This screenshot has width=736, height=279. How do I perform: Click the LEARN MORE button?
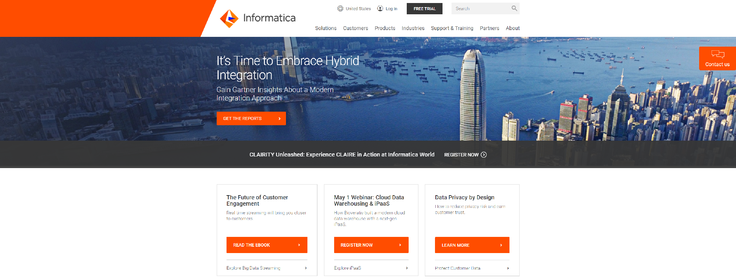[472, 245]
